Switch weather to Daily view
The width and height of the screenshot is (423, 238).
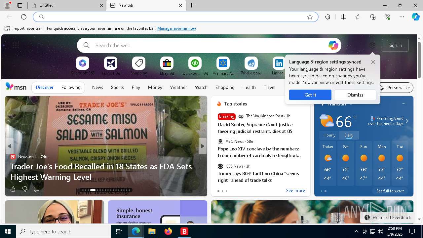tap(349, 135)
